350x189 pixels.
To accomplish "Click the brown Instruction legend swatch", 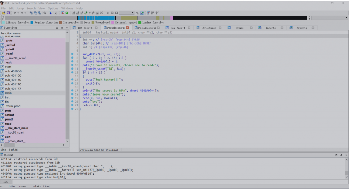I will 60,22.
